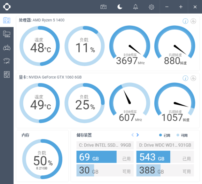Screen dimensions: 202x184
Task: Open graphics card activity graph icon
Action: (193, 78)
